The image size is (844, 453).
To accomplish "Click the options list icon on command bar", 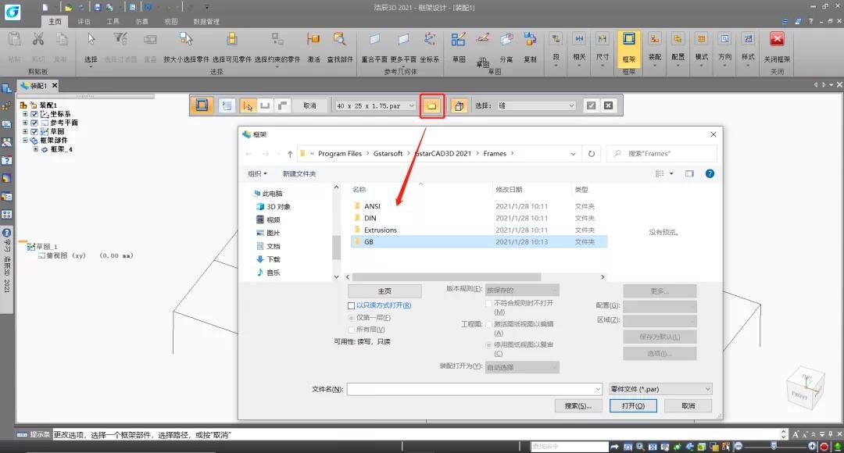I will click(227, 106).
